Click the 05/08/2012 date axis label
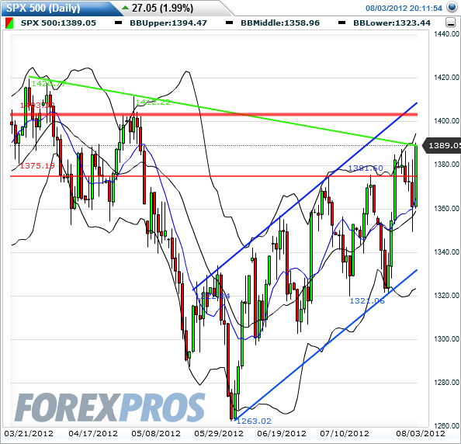Viewport: 461px width, 444px height. tap(156, 433)
